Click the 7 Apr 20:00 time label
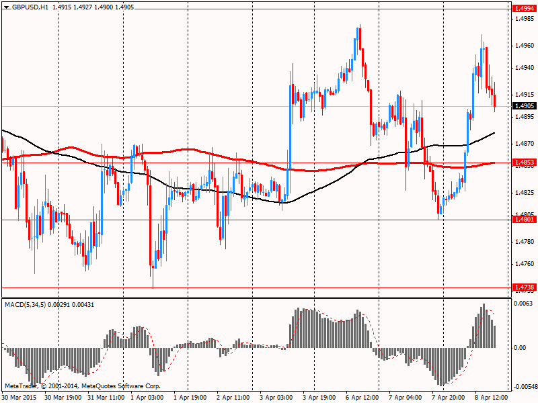538x403 pixels. [448, 398]
